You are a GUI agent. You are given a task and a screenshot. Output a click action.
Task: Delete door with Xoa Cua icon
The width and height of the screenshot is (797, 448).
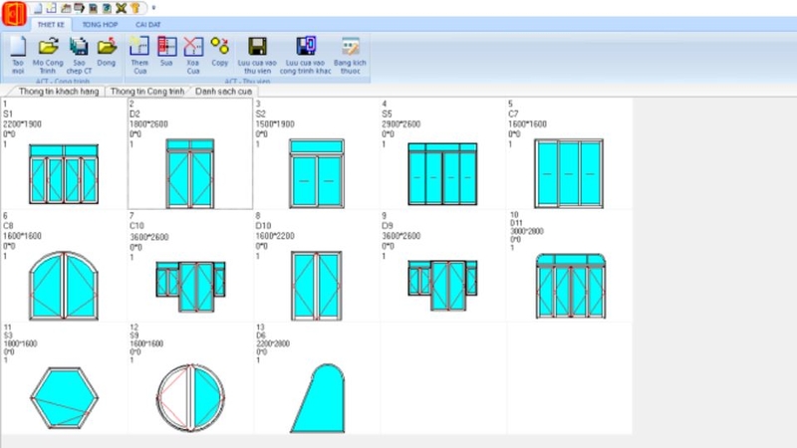point(193,46)
